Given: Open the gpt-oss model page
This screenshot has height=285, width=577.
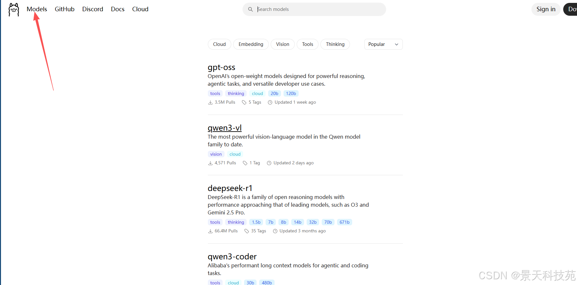Looking at the screenshot, I should click(x=221, y=67).
